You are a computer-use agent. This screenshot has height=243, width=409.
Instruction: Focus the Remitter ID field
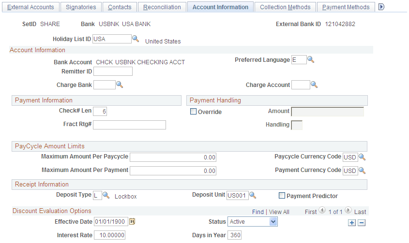(x=113, y=71)
